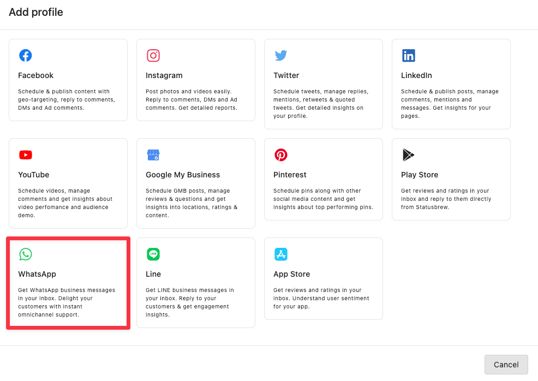Viewport: 538px width, 381px height.
Task: Click the Instagram logo icon
Action: coord(153,55)
